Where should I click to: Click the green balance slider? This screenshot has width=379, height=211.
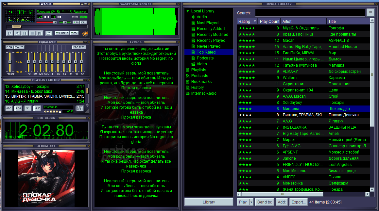65,22
